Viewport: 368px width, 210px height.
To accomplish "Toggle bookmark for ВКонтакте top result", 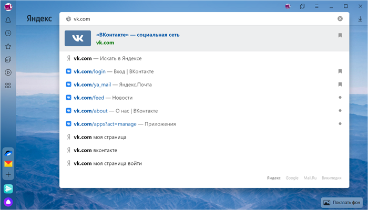I will point(340,35).
